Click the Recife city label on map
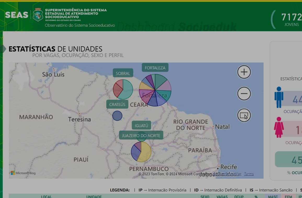The height and width of the screenshot is (198, 302). 229,167
